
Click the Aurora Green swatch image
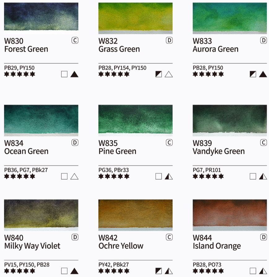[x=230, y=18]
